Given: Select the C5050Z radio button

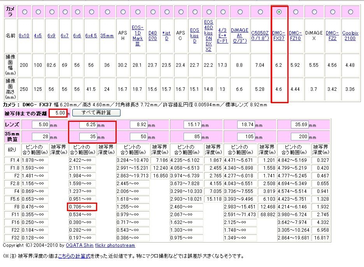Looking at the screenshot, I should pyautogui.click(x=260, y=12).
